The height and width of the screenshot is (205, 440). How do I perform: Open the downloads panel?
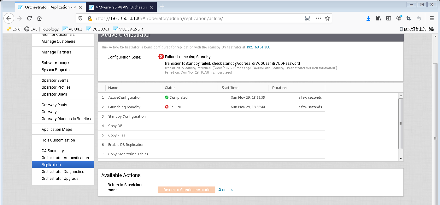point(368,18)
